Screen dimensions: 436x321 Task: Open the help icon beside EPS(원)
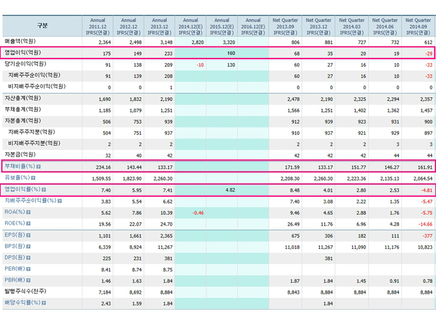coord(27,235)
